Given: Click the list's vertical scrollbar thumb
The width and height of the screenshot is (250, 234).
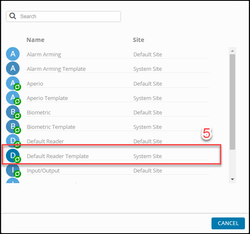Looking at the screenshot, I should click(232, 102).
